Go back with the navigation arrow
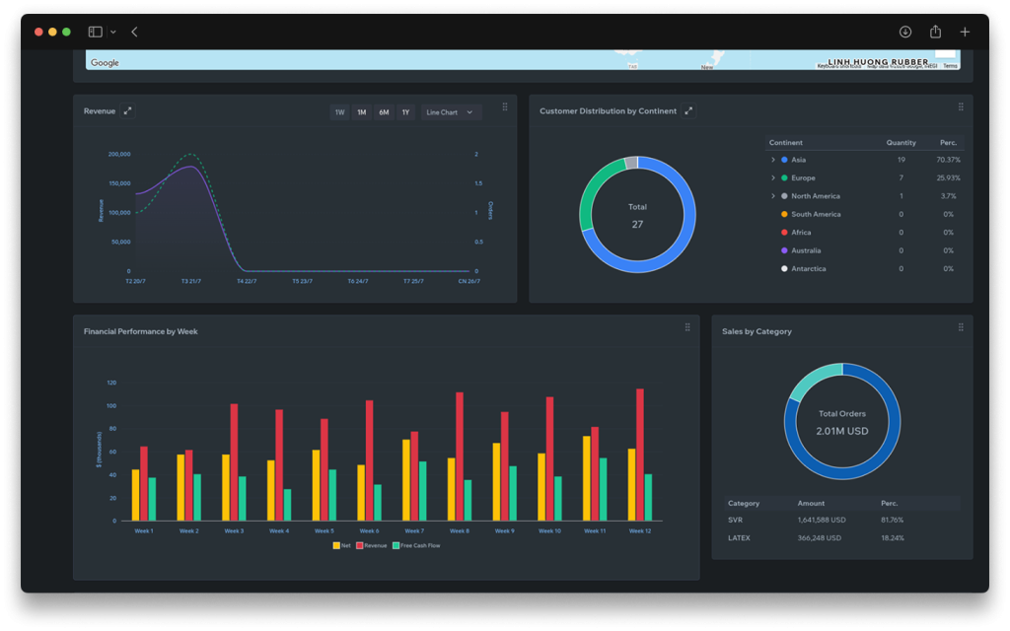The width and height of the screenshot is (1010, 631). click(134, 32)
